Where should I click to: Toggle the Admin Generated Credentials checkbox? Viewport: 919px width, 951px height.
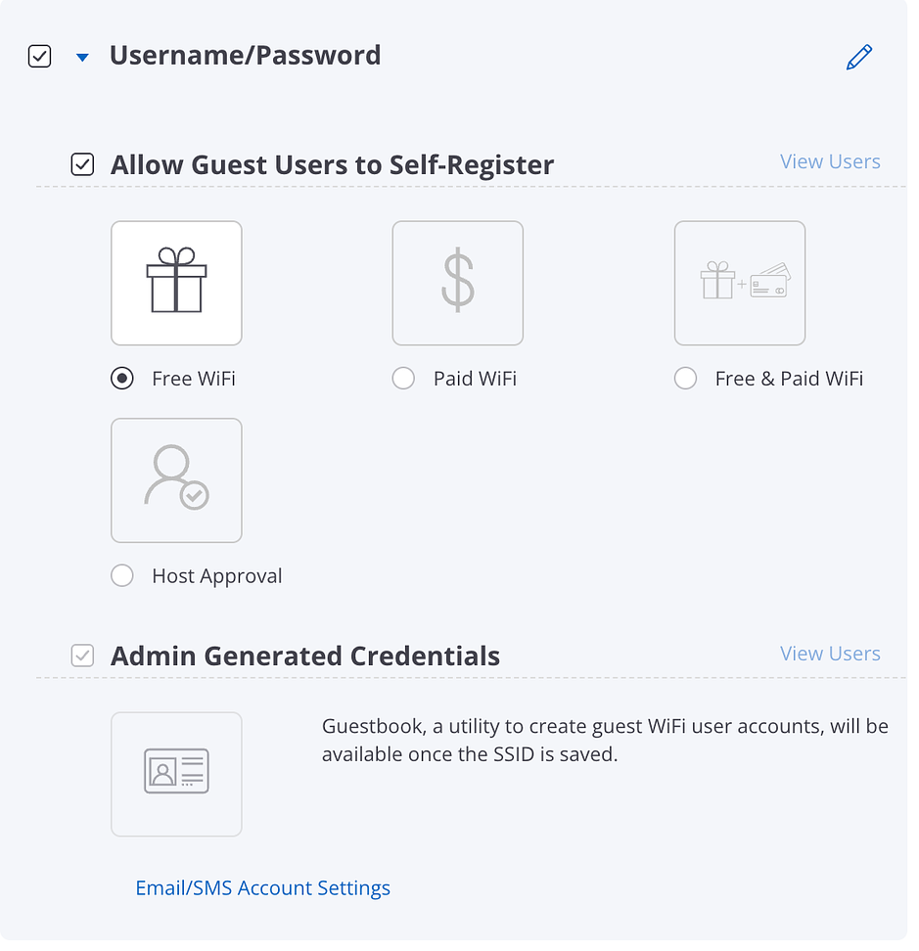coord(83,656)
